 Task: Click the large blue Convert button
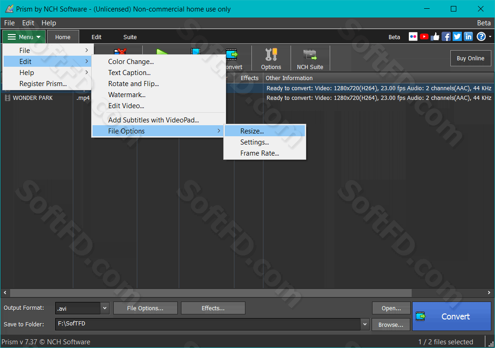451,316
